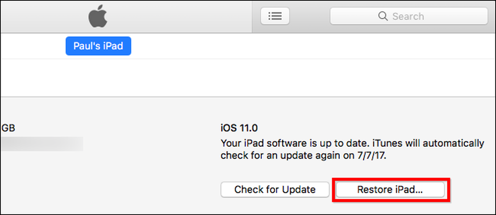This screenshot has height=215, width=496.
Task: Click the empty toolbar area beside the Apple logo
Action: [x=177, y=16]
